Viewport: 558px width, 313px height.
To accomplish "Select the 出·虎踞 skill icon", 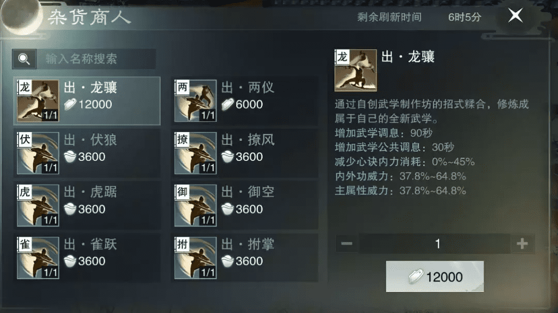I will tap(38, 205).
